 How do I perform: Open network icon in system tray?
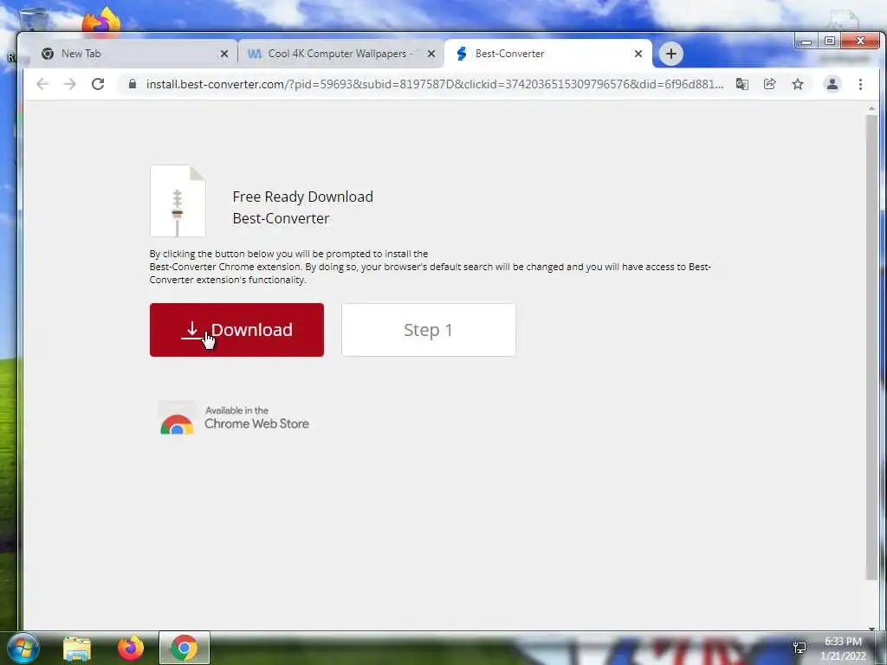[800, 648]
